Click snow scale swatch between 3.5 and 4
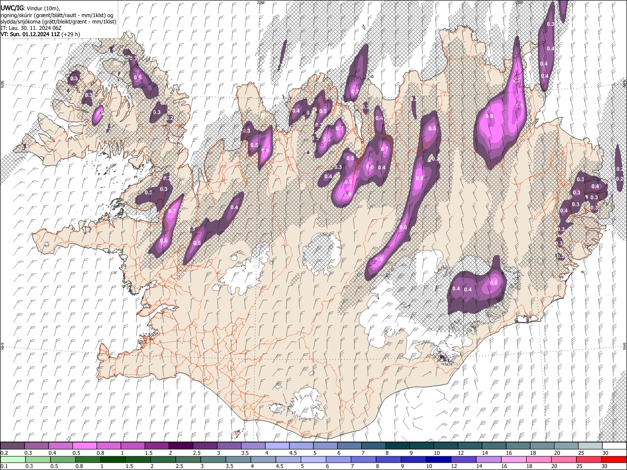The image size is (627, 470). pos(253,446)
